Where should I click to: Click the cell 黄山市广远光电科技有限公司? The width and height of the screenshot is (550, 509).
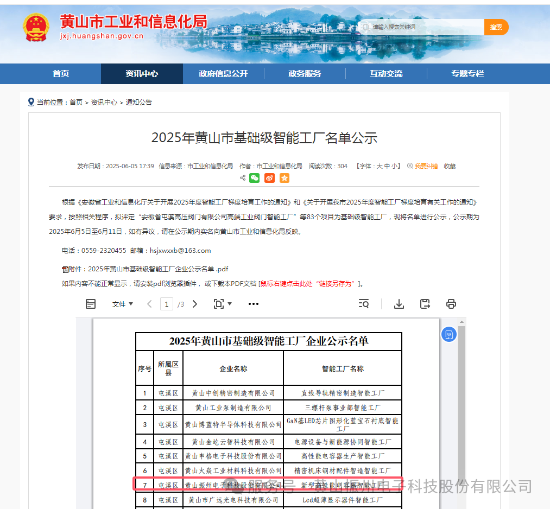click(233, 500)
